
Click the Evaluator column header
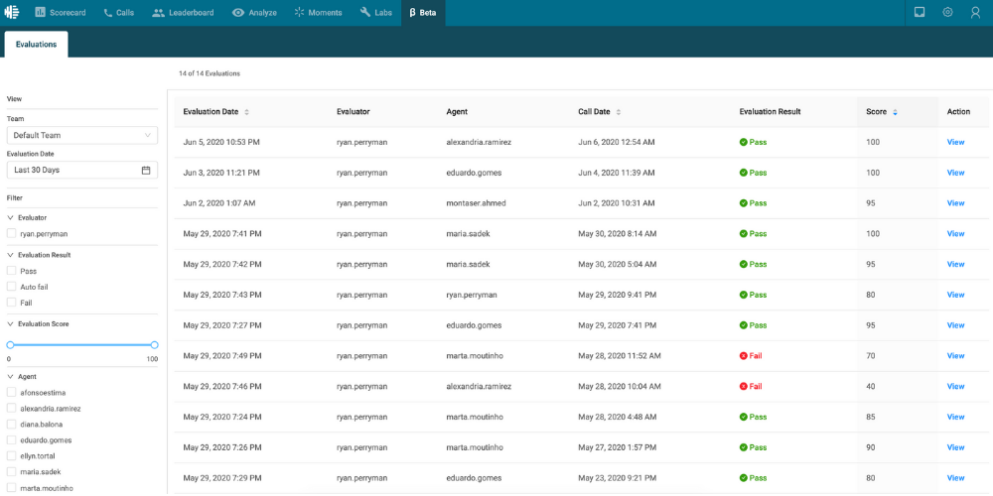[x=354, y=112]
